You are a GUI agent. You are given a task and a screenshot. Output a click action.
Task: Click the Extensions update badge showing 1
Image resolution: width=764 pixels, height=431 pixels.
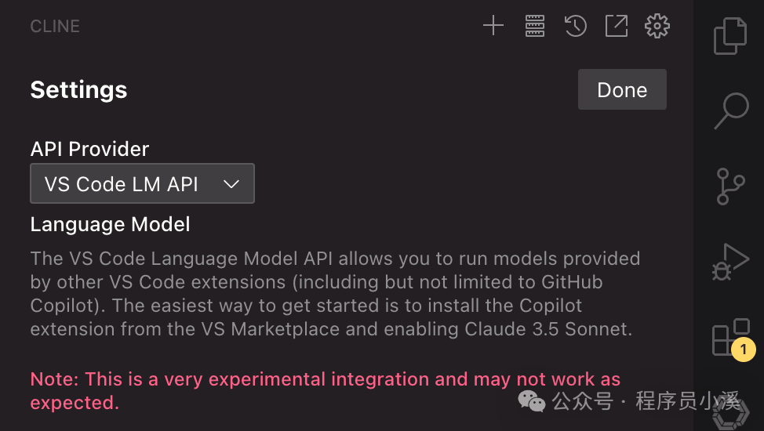point(743,350)
